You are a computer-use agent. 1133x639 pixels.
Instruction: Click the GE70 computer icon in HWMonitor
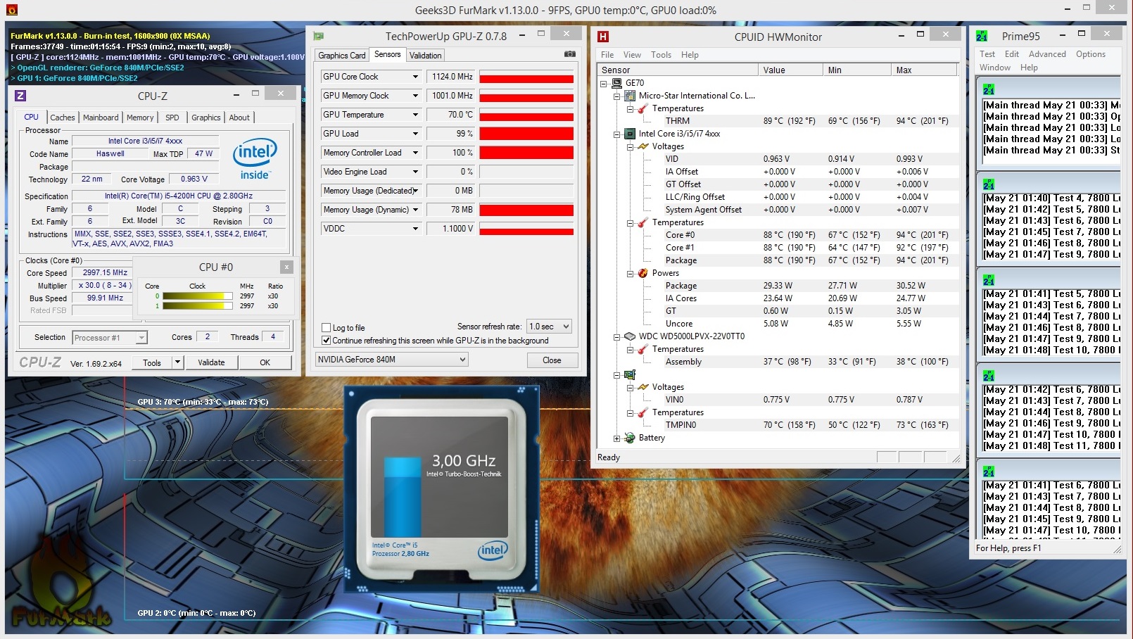tap(617, 83)
